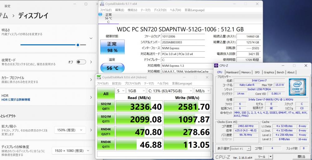
Task: Open the HDR settings row chevron
Action: pos(91,98)
